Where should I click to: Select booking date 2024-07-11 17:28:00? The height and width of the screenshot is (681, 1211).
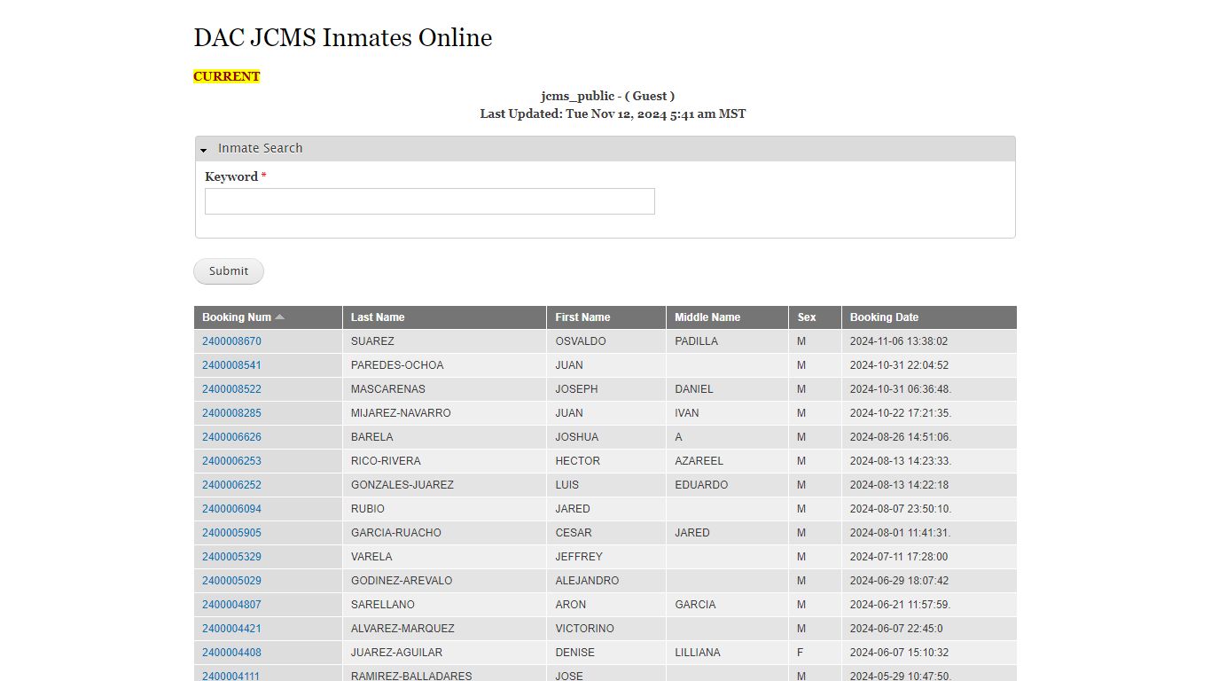coord(929,557)
